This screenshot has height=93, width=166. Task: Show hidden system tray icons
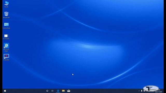[x=139, y=91]
